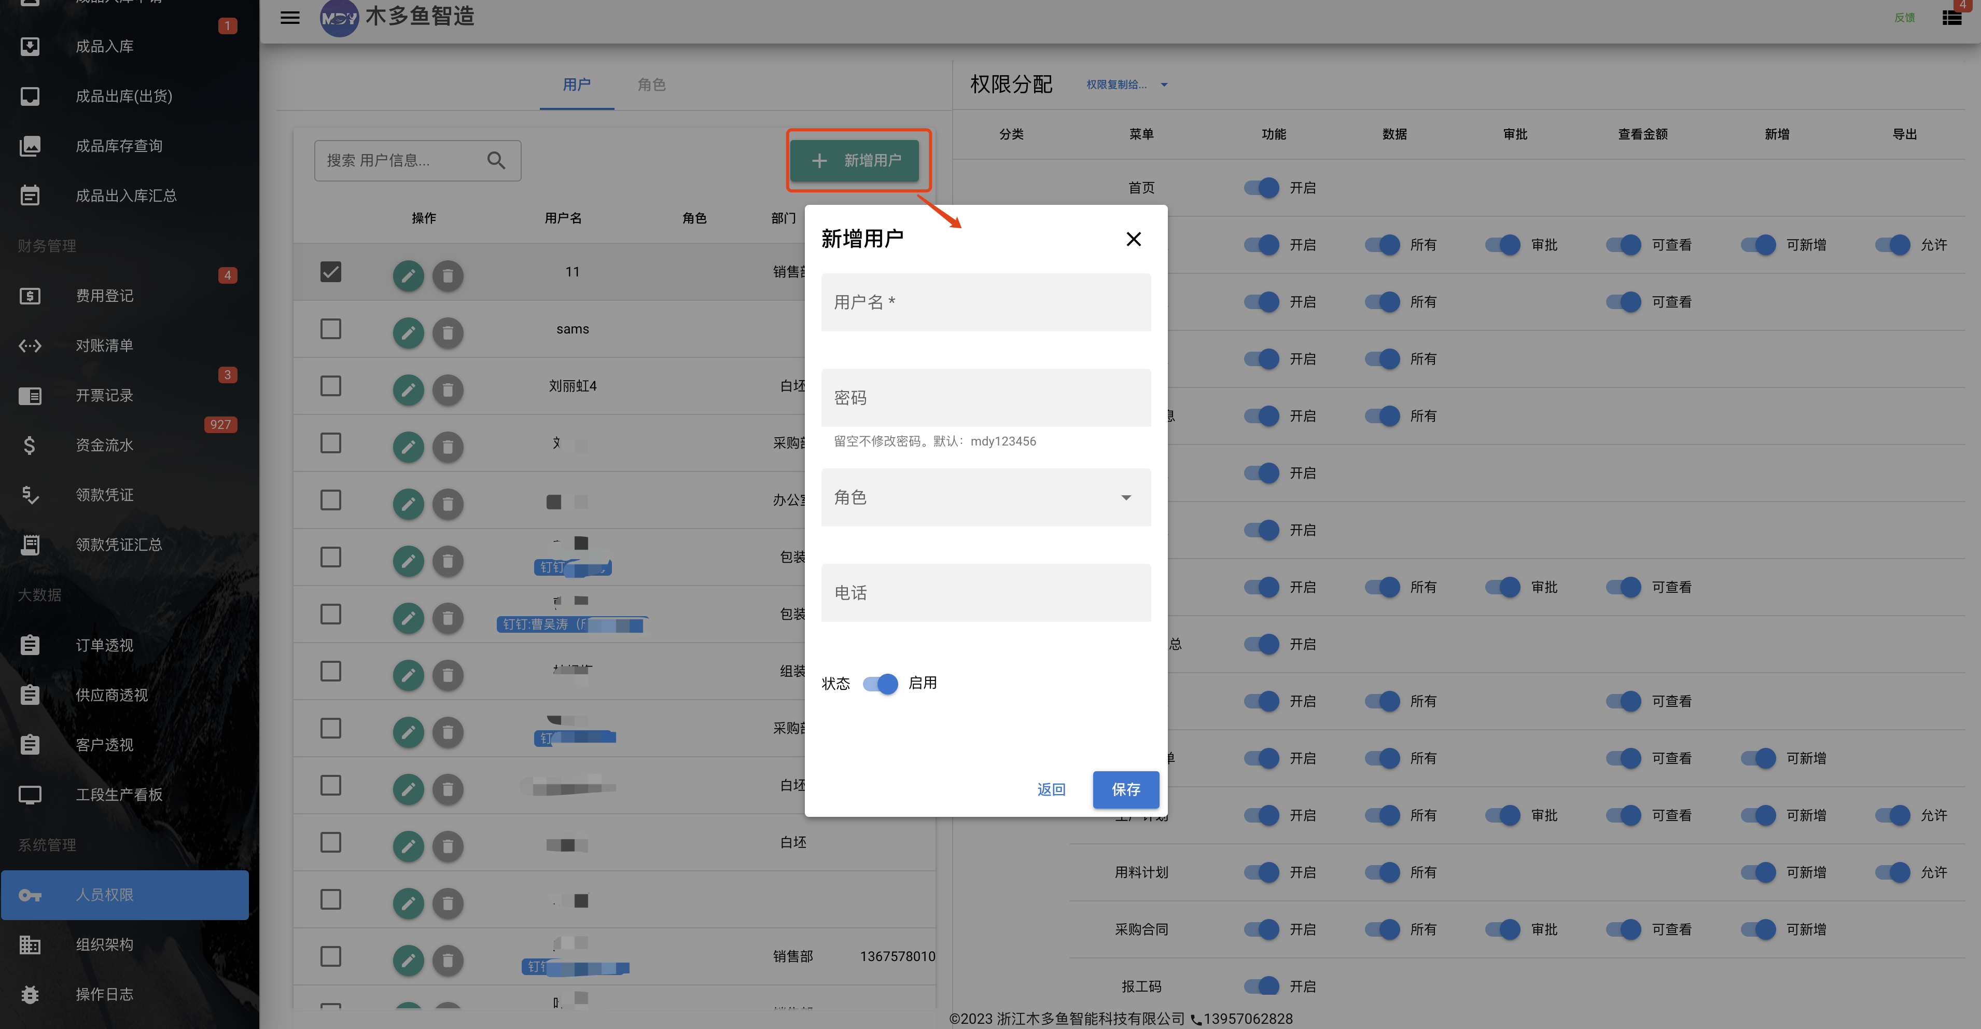Click the 保存 button
The width and height of the screenshot is (1981, 1029).
click(1126, 789)
